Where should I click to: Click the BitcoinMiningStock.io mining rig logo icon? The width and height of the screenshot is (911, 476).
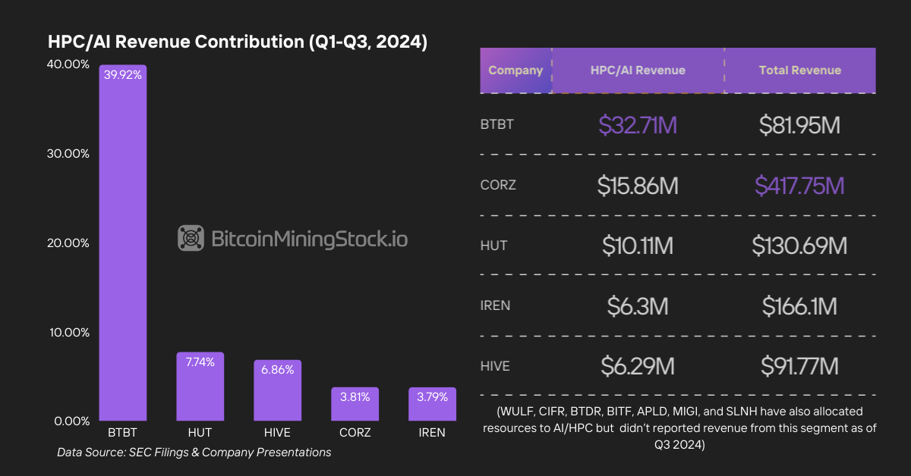tap(191, 238)
